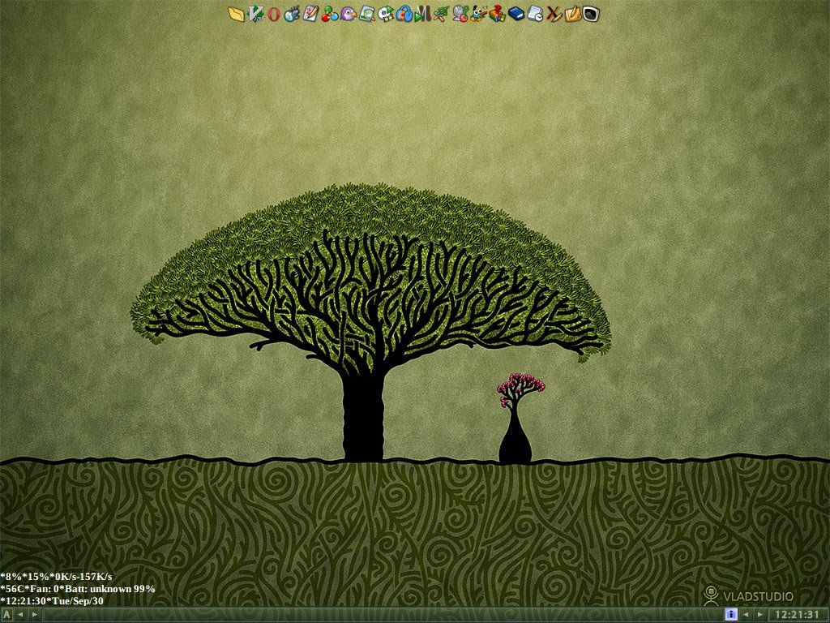
Task: Click the left arrow beside the A button
Action: tap(20, 615)
